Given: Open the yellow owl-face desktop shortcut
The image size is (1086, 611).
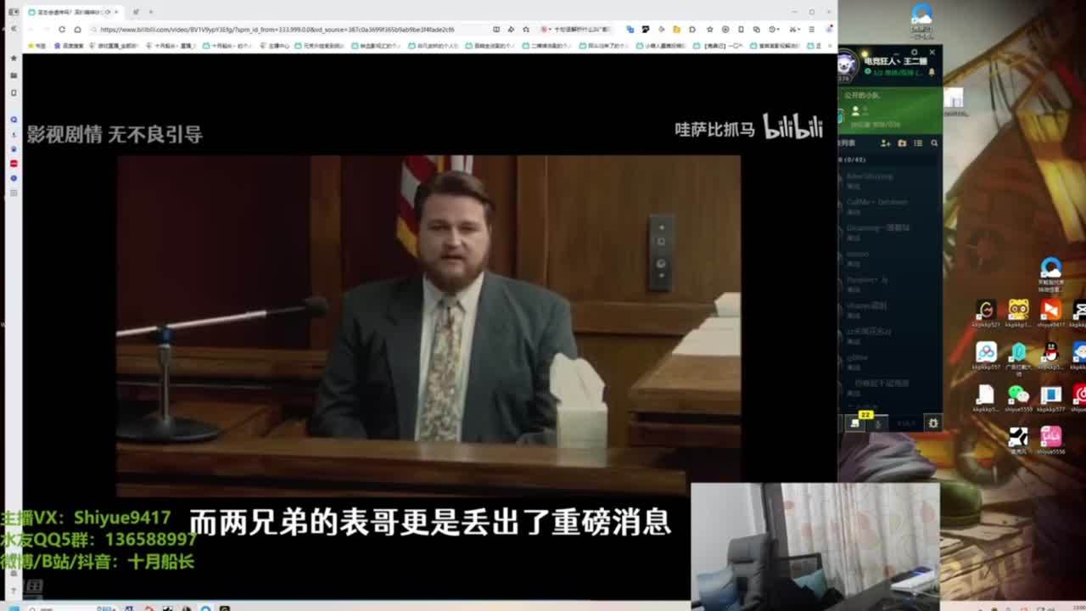Looking at the screenshot, I should [1018, 311].
